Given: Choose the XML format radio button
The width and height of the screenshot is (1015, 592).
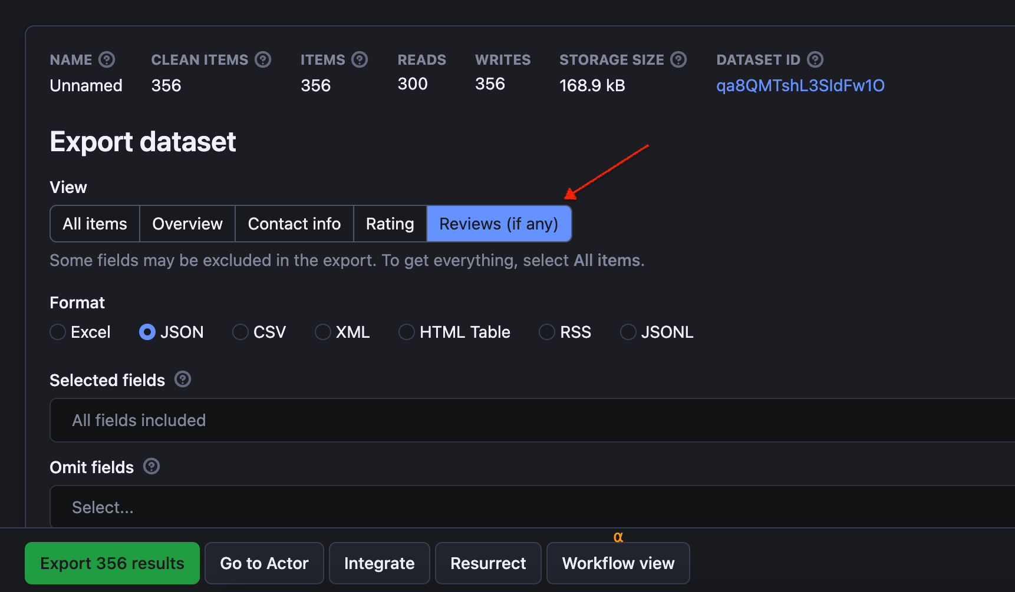Looking at the screenshot, I should pos(323,332).
